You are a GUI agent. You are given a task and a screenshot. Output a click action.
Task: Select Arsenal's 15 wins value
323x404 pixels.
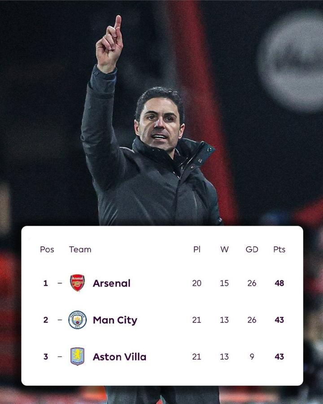224,283
